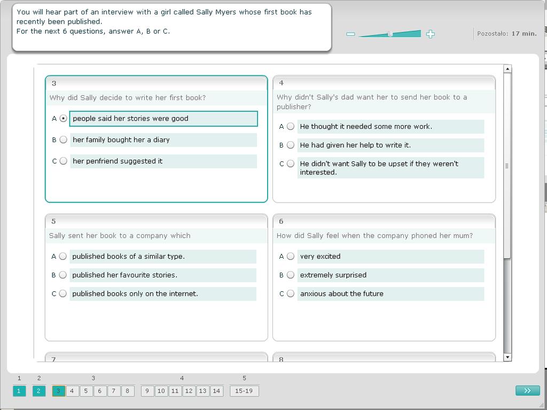Open question 8 in navigation bar
547x410 pixels.
pyautogui.click(x=127, y=391)
